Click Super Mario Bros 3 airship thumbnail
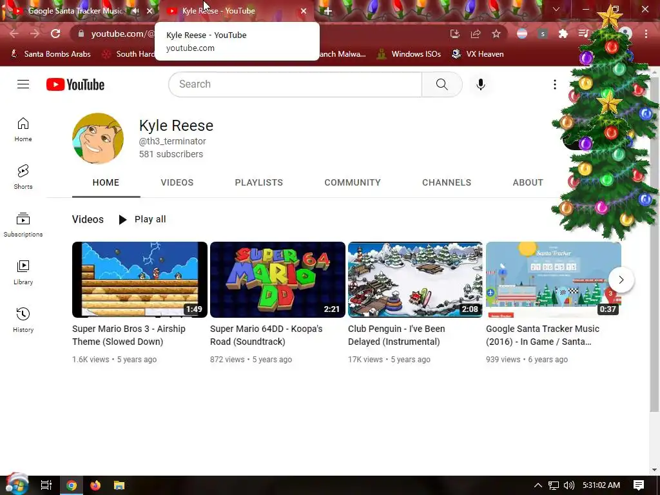This screenshot has width=660, height=495. click(140, 280)
